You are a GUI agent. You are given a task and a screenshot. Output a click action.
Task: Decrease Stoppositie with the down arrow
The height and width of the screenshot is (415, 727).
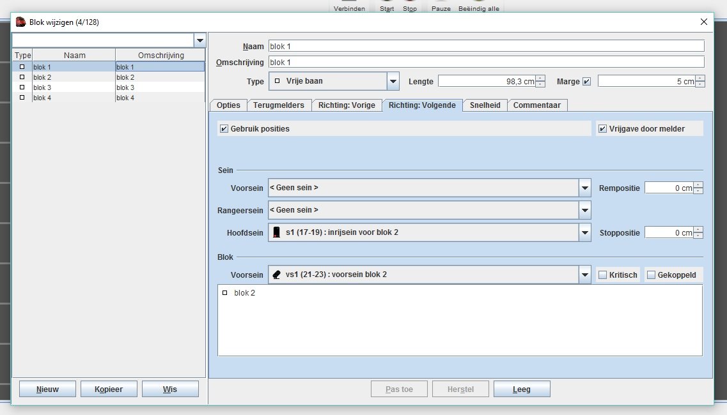point(698,236)
